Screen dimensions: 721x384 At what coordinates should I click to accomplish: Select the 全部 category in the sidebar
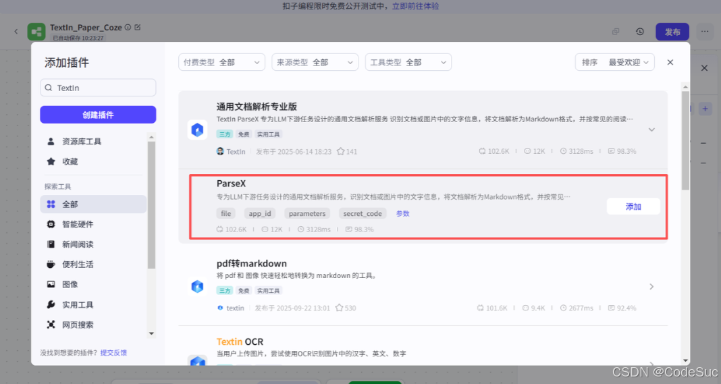click(x=93, y=204)
